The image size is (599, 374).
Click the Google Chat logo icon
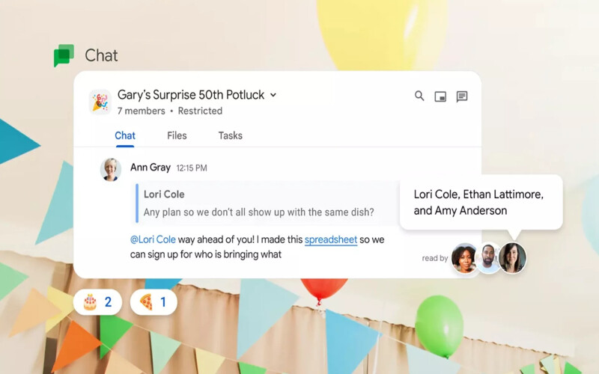coord(64,55)
